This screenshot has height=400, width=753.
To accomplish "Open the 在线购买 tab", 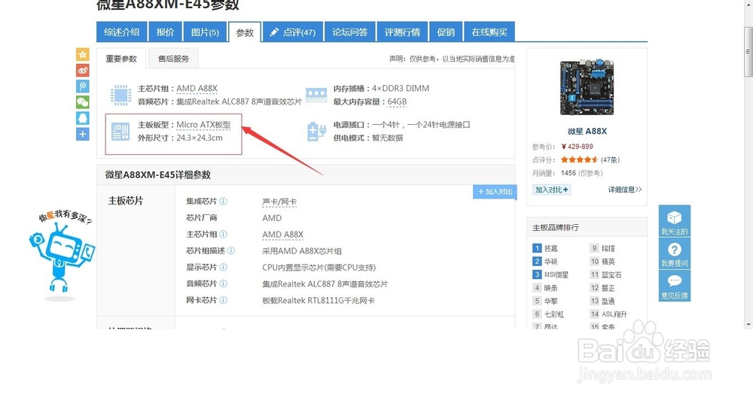I will click(489, 32).
